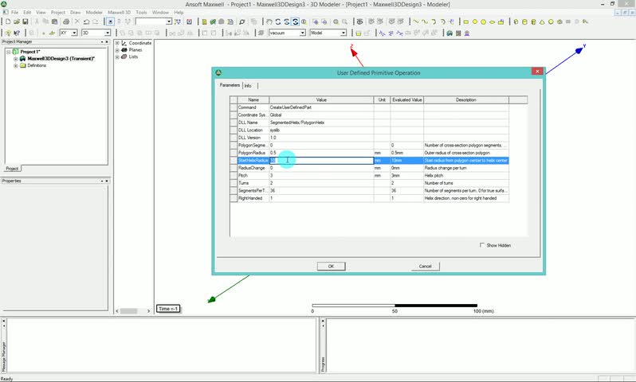Click OK in User Defined Primitive dialog
The width and height of the screenshot is (636, 382).
tap(331, 266)
